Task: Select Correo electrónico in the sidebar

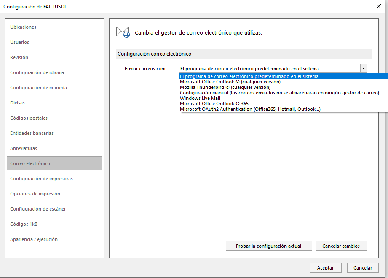Action: point(54,163)
